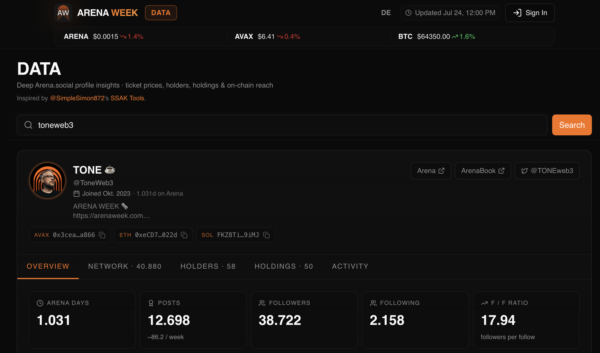This screenshot has width=600, height=353.
Task: Click the Following people icon
Action: tap(373, 303)
